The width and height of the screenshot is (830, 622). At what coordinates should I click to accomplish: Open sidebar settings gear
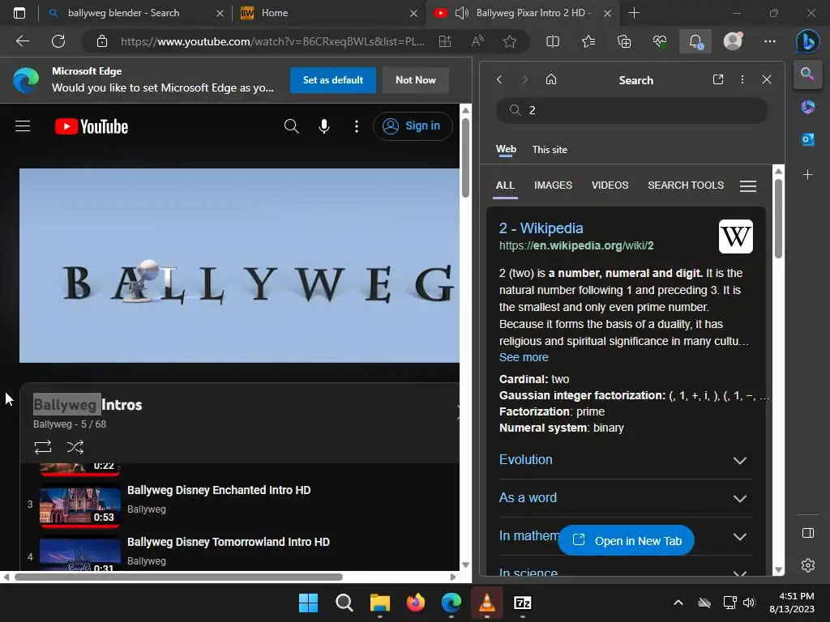(x=808, y=565)
